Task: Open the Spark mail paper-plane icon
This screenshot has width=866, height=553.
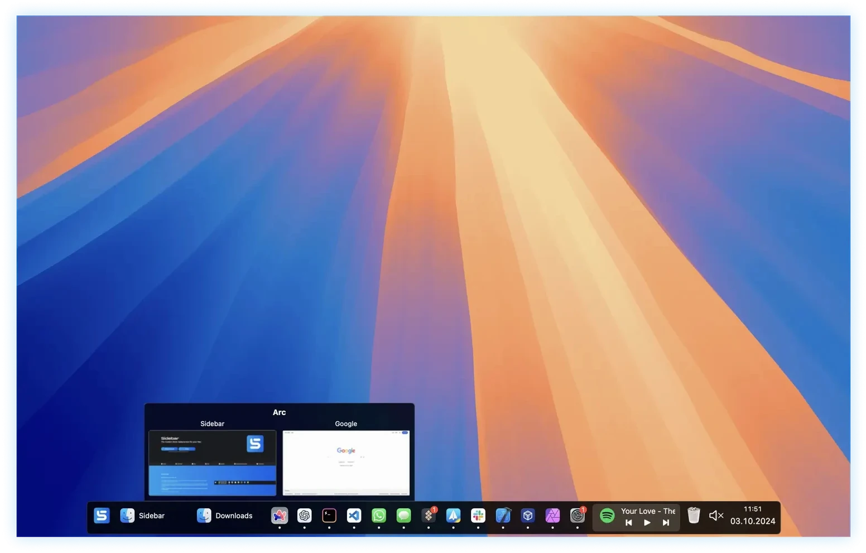Action: [x=453, y=516]
